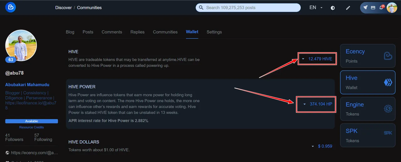This screenshot has height=162, width=401.
Task: Click the user avatar in top bar
Action: [392, 7]
